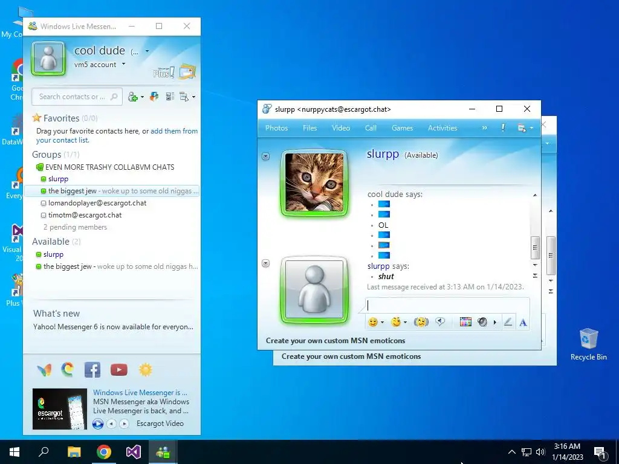The width and height of the screenshot is (619, 464).
Task: Open the smiley emoticon picker
Action: (372, 322)
